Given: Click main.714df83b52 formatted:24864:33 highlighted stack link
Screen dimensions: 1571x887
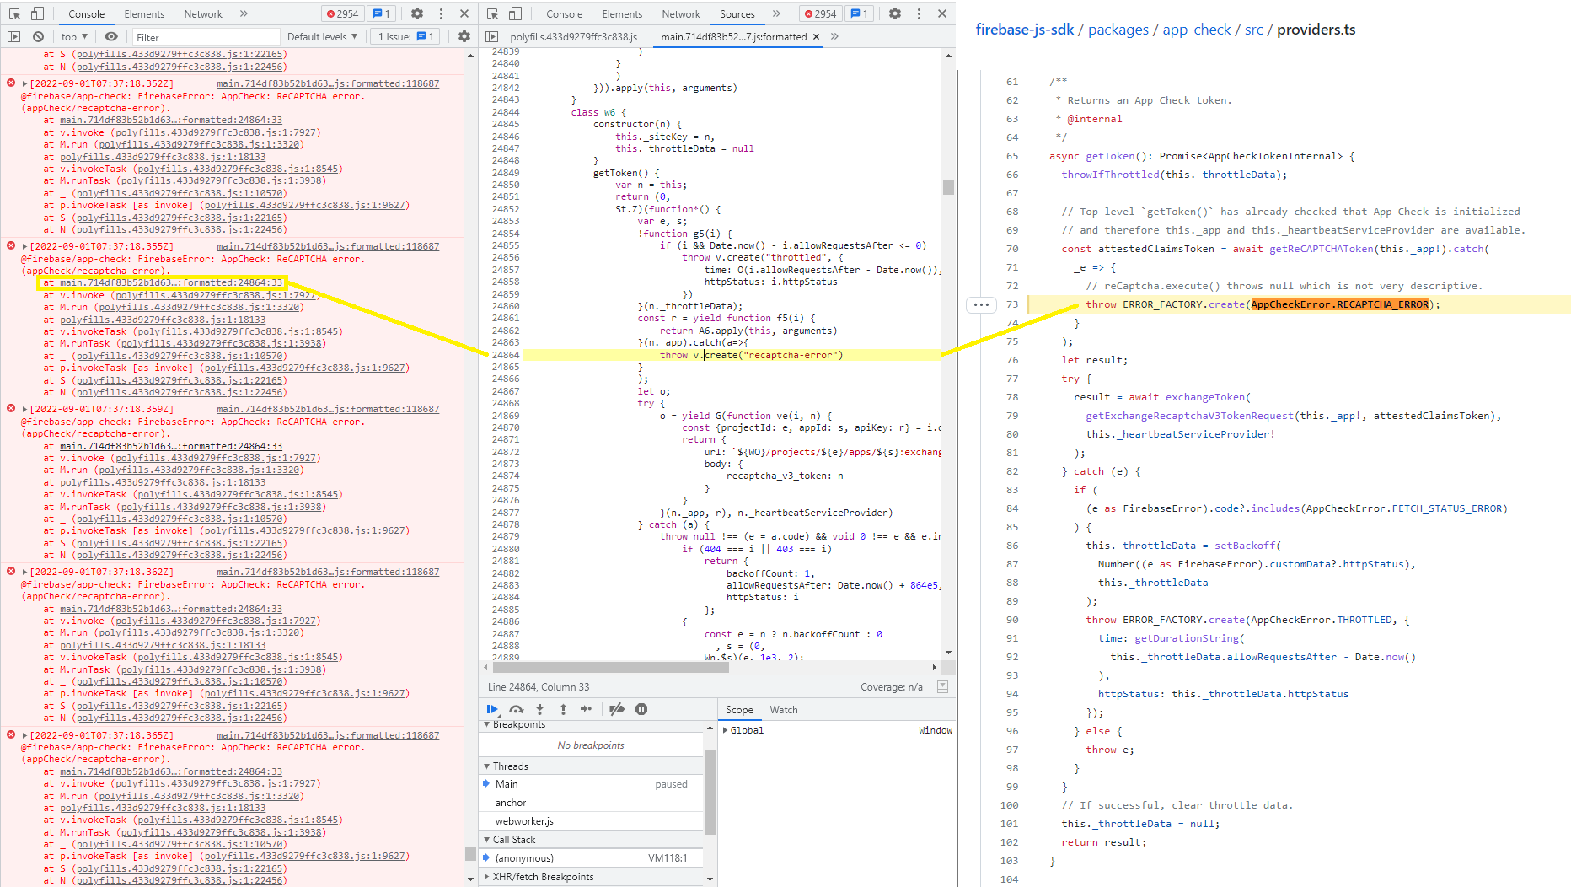Looking at the screenshot, I should 171,282.
